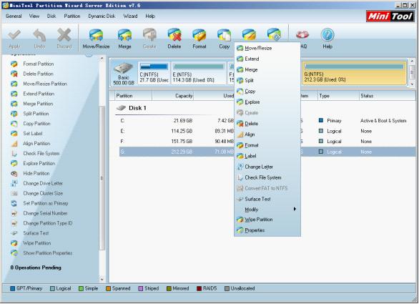Click Merge Partition in left panel
The height and width of the screenshot is (304, 419).
pos(38,104)
